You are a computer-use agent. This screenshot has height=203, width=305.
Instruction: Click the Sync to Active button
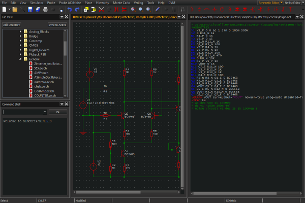click(x=57, y=25)
